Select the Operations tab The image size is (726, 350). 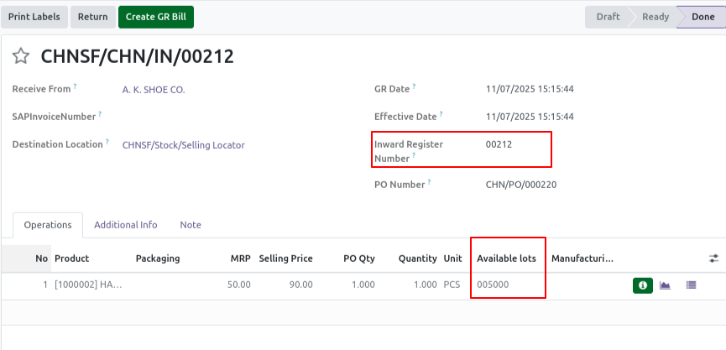(x=48, y=225)
